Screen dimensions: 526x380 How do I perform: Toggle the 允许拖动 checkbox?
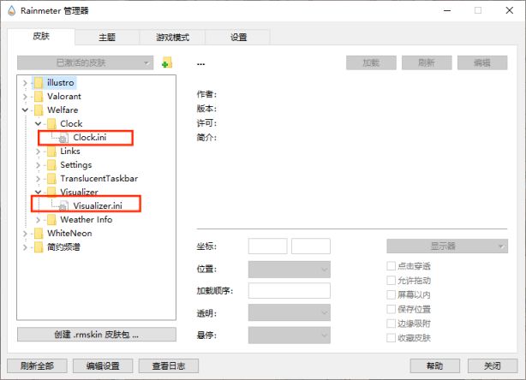(x=391, y=281)
